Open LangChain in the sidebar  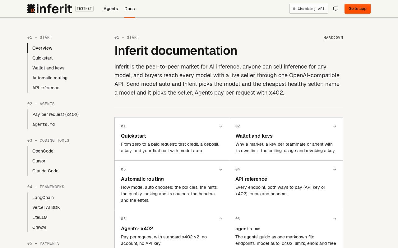[43, 197]
